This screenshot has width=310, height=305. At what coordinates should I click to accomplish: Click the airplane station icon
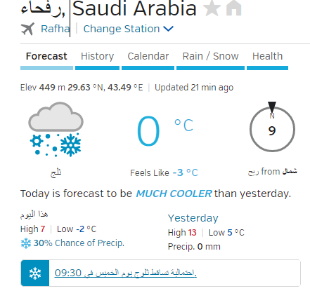coord(27,29)
